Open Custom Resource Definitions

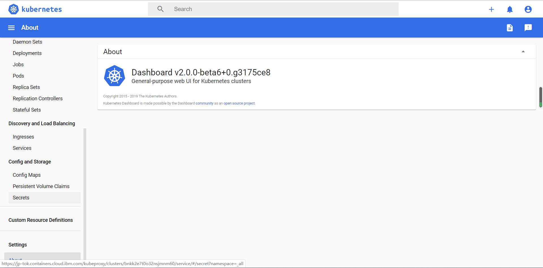tap(41, 220)
